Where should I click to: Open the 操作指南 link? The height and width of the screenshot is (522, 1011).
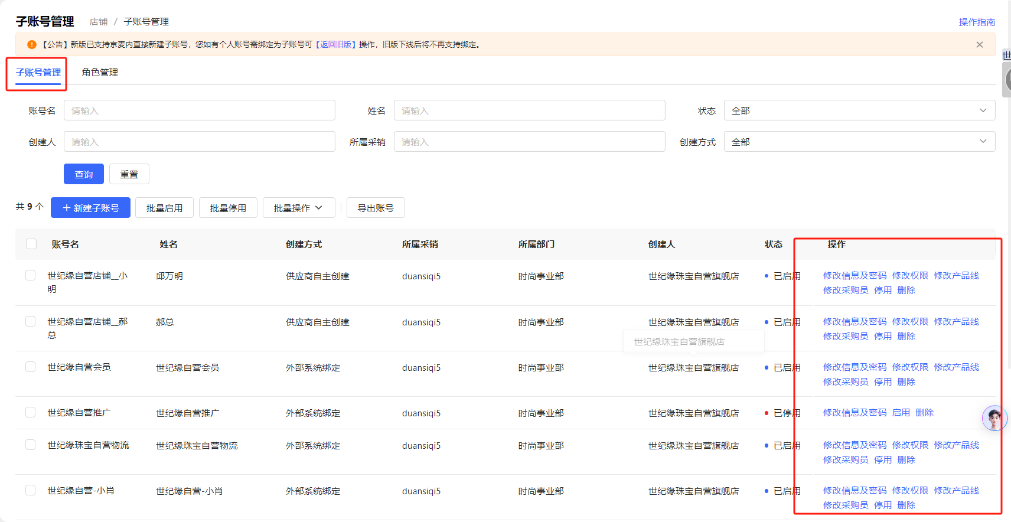point(976,22)
